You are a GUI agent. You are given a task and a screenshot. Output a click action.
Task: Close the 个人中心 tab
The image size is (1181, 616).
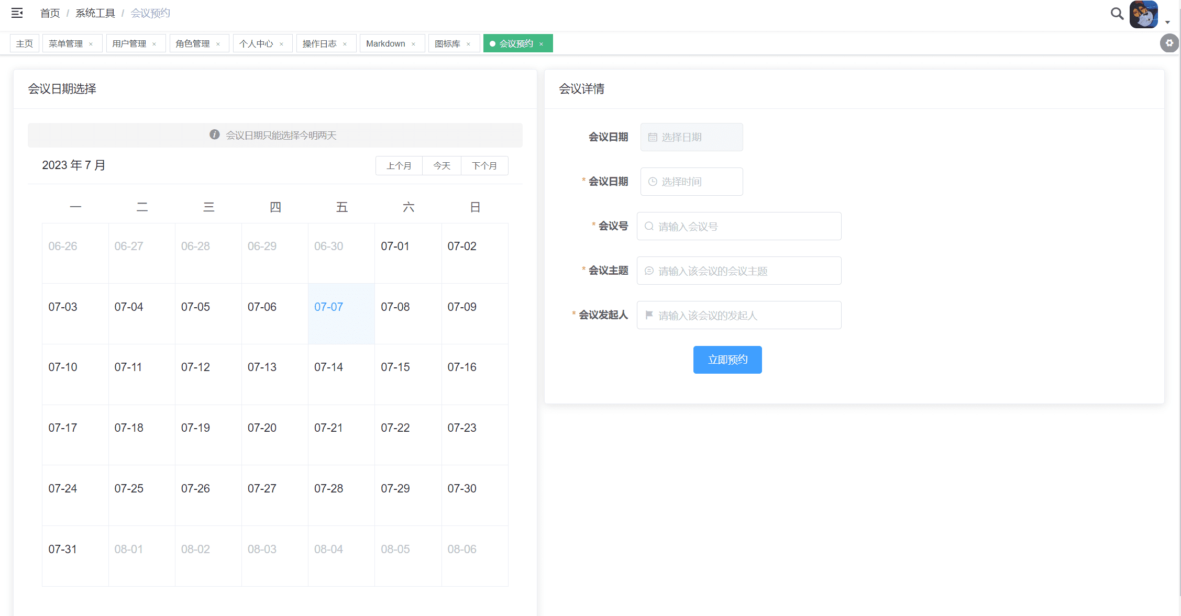tap(281, 44)
